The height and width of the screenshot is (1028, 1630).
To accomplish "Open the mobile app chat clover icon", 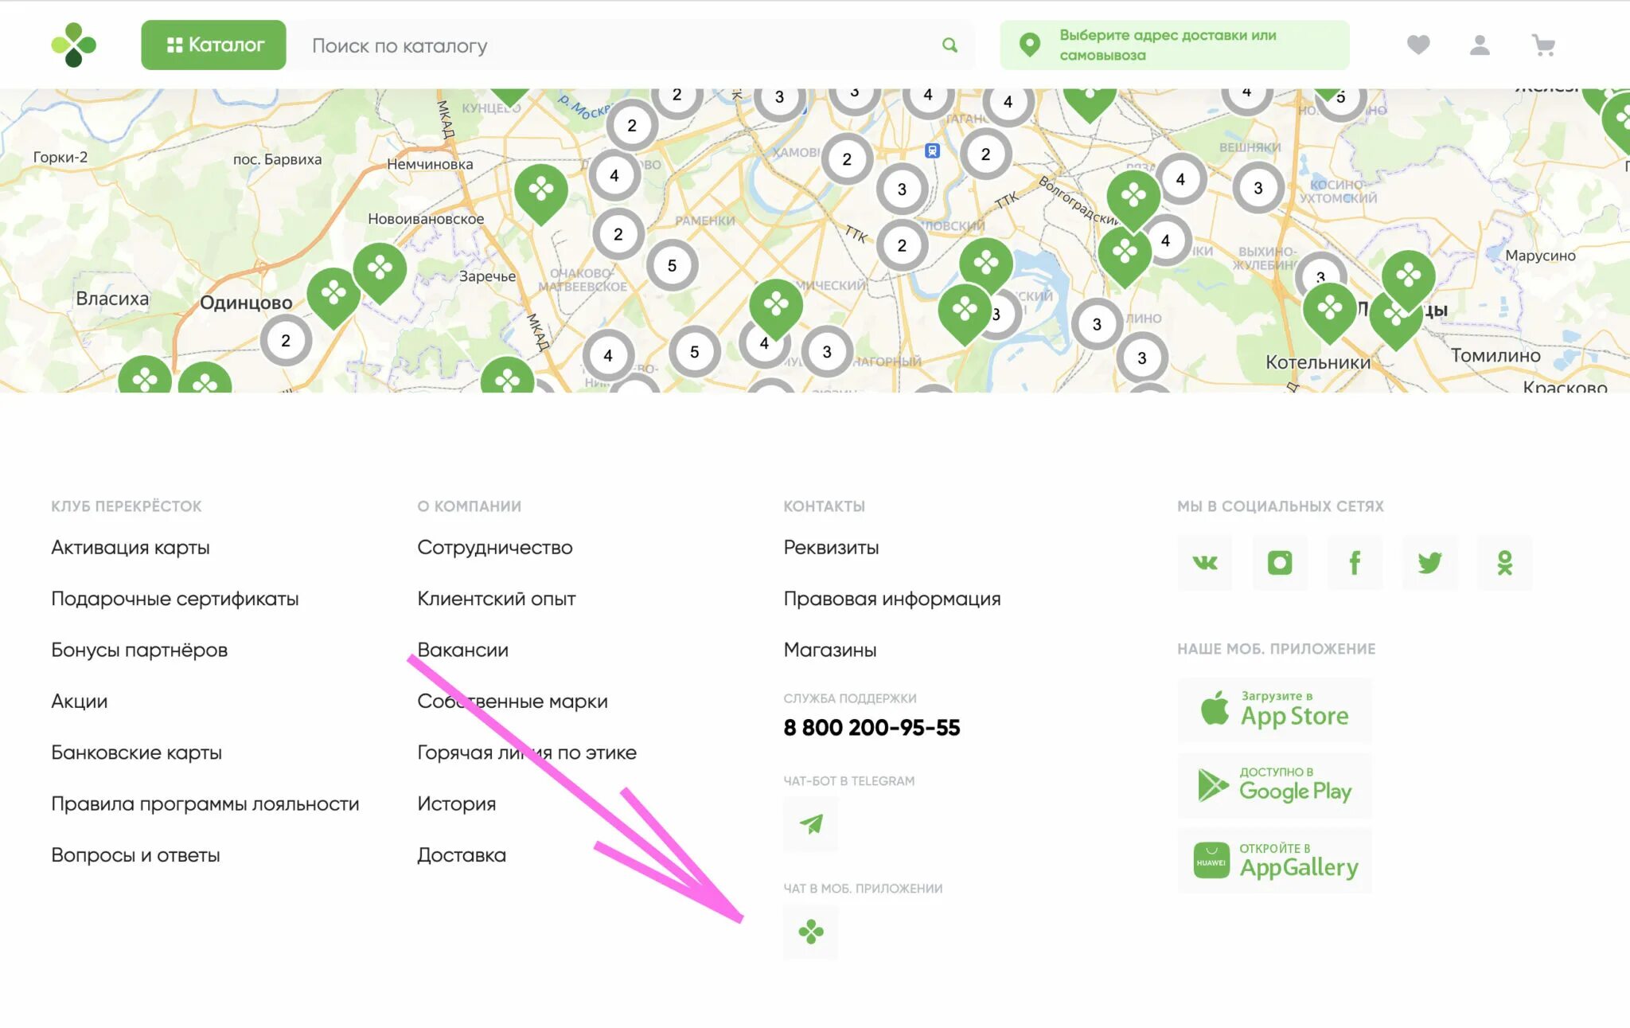I will point(810,931).
